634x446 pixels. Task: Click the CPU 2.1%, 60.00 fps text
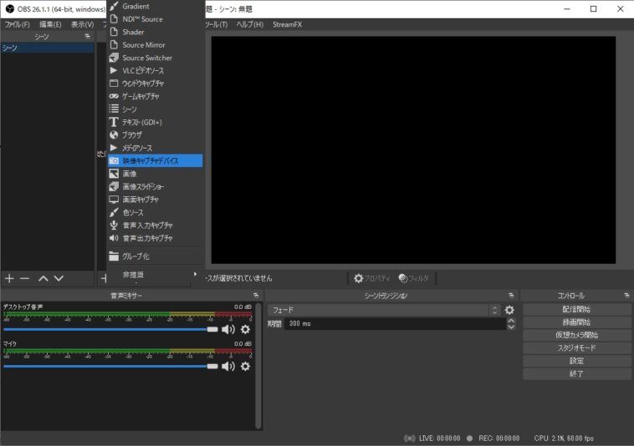click(x=564, y=438)
